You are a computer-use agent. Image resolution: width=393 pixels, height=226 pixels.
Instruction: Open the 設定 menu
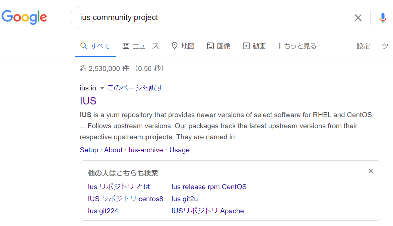click(363, 46)
